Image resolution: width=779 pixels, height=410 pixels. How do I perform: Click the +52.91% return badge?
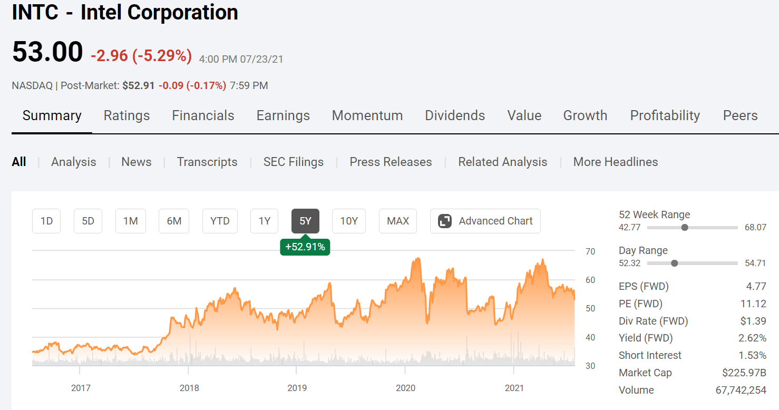click(x=305, y=246)
